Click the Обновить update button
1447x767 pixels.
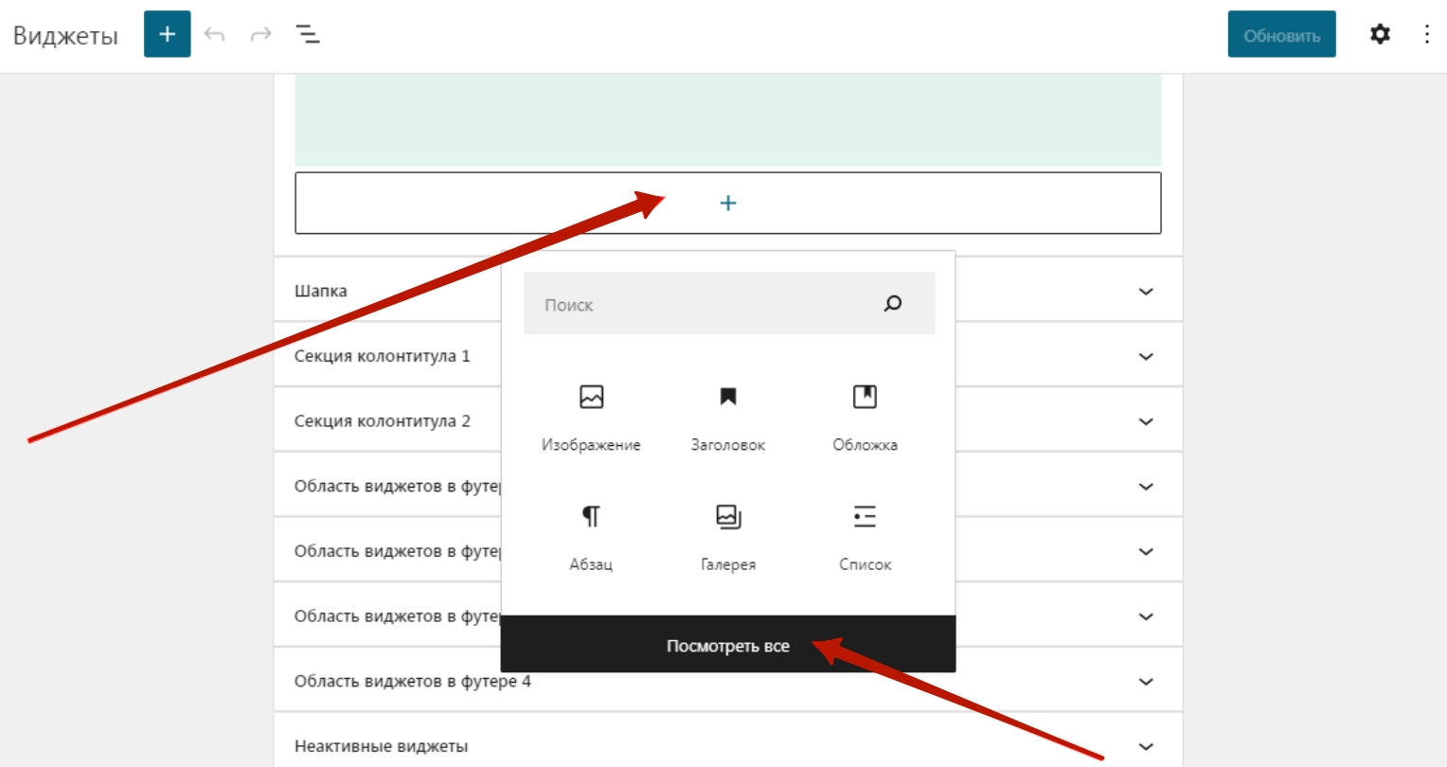pyautogui.click(x=1282, y=35)
